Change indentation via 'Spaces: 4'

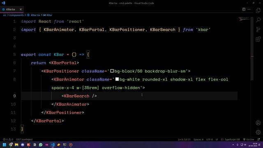[198, 139]
